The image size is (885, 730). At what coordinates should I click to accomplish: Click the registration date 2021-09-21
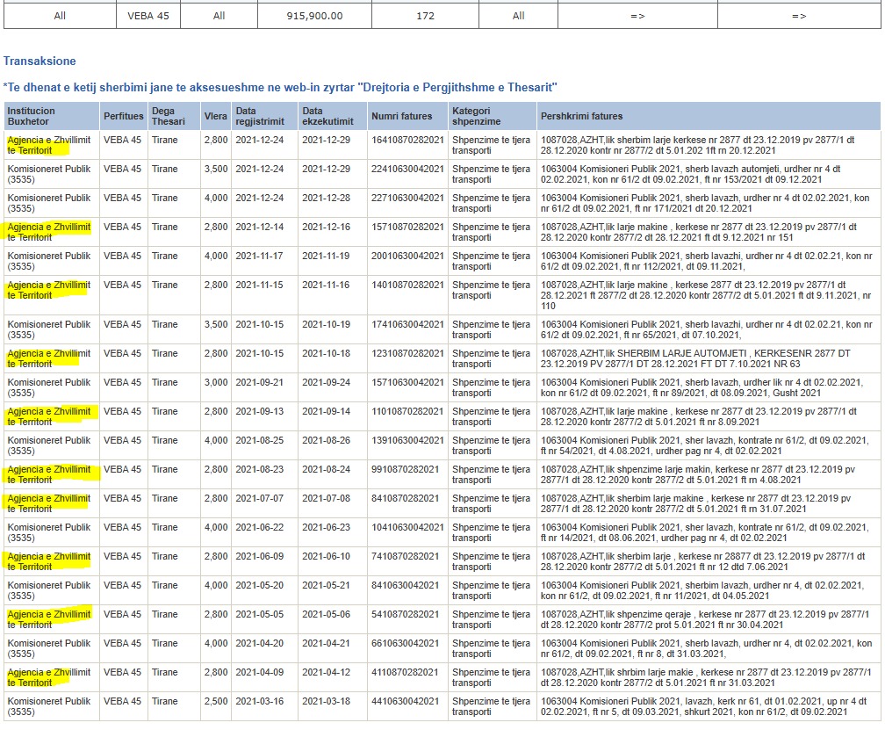click(x=260, y=382)
